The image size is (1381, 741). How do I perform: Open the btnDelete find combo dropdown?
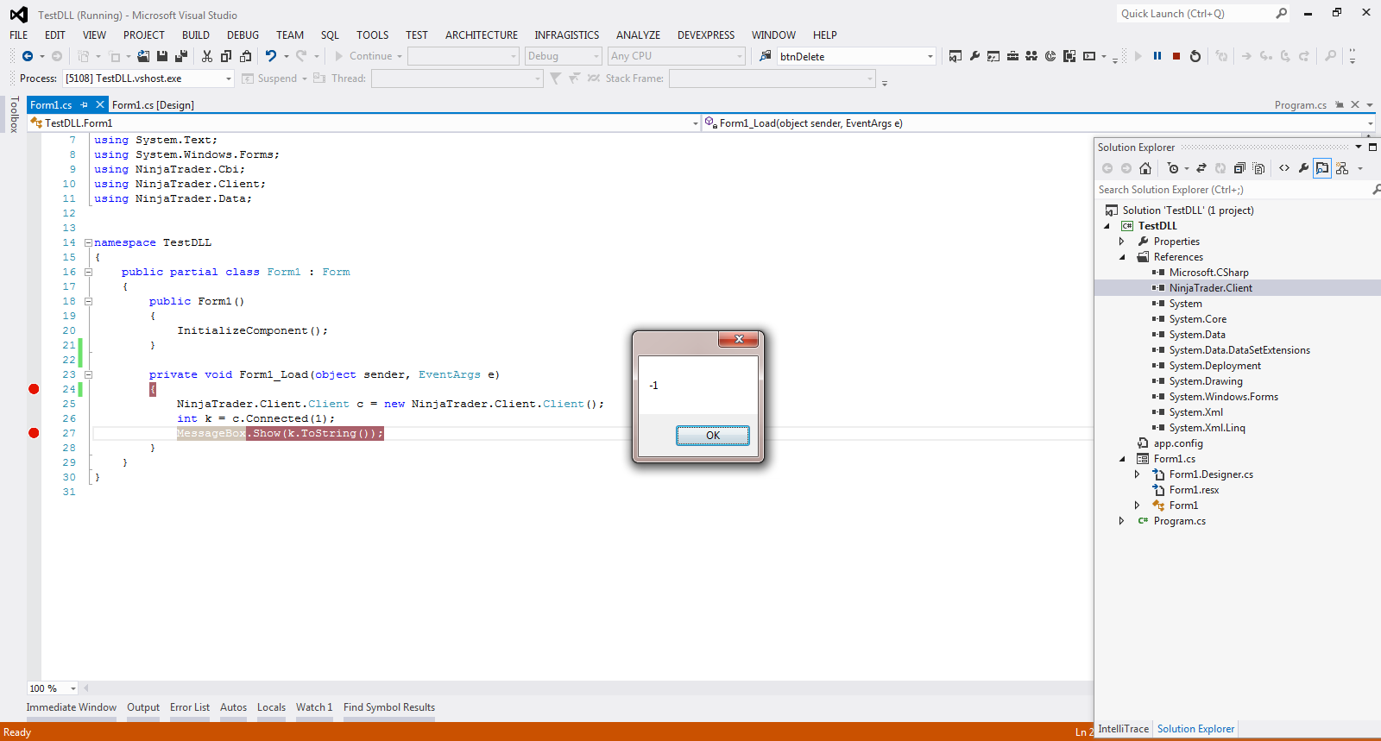930,56
